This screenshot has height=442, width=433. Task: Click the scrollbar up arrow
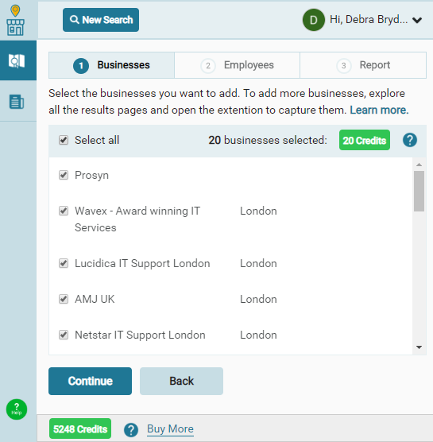pos(419,165)
